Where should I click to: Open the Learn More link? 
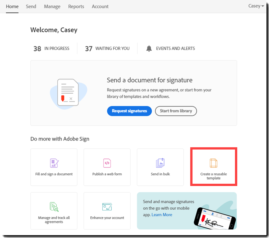point(162,214)
